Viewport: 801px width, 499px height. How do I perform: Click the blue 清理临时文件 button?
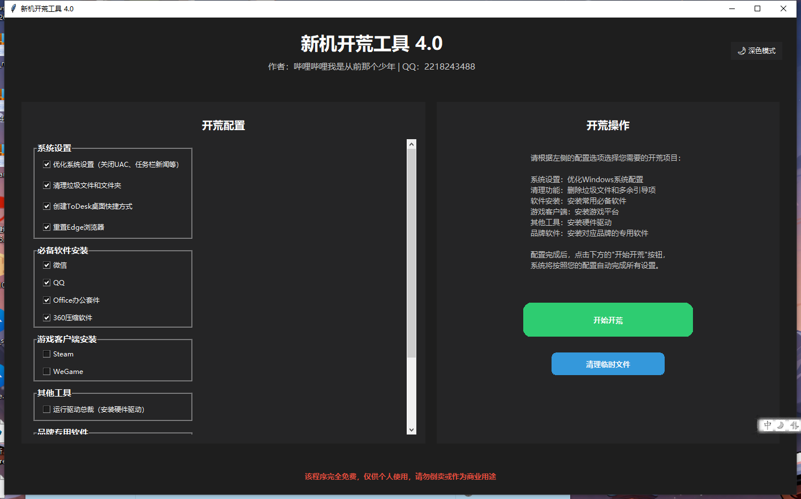(x=608, y=364)
